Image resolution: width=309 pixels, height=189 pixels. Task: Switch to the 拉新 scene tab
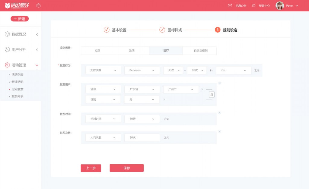(x=97, y=51)
